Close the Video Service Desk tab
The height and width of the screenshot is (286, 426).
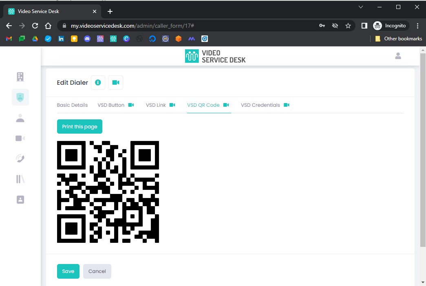pyautogui.click(x=95, y=11)
